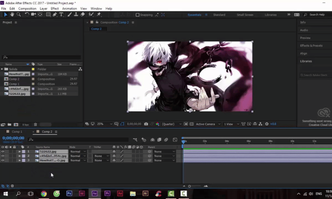The image size is (332, 199).
Task: Open the Effect menu
Action: pyautogui.click(x=55, y=8)
